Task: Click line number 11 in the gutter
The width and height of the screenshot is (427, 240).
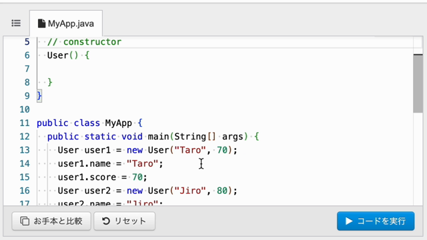Action: pos(25,123)
